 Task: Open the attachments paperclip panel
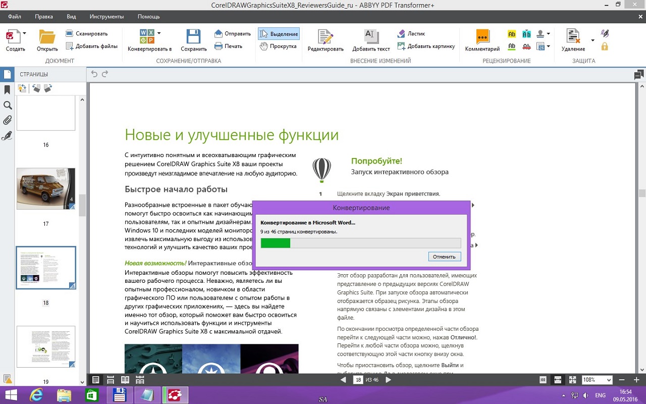7,120
